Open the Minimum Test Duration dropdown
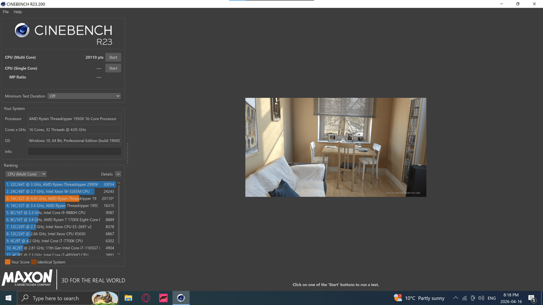Image resolution: width=543 pixels, height=305 pixels. 84,96
